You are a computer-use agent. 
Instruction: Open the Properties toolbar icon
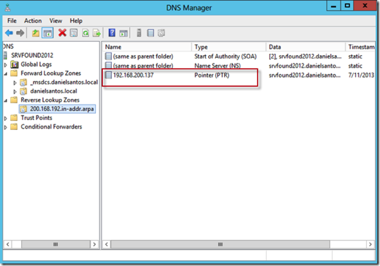coord(74,33)
